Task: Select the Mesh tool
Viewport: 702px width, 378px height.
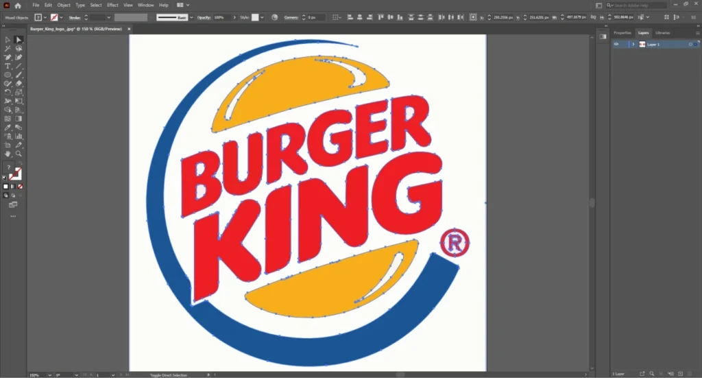Action: [8, 119]
